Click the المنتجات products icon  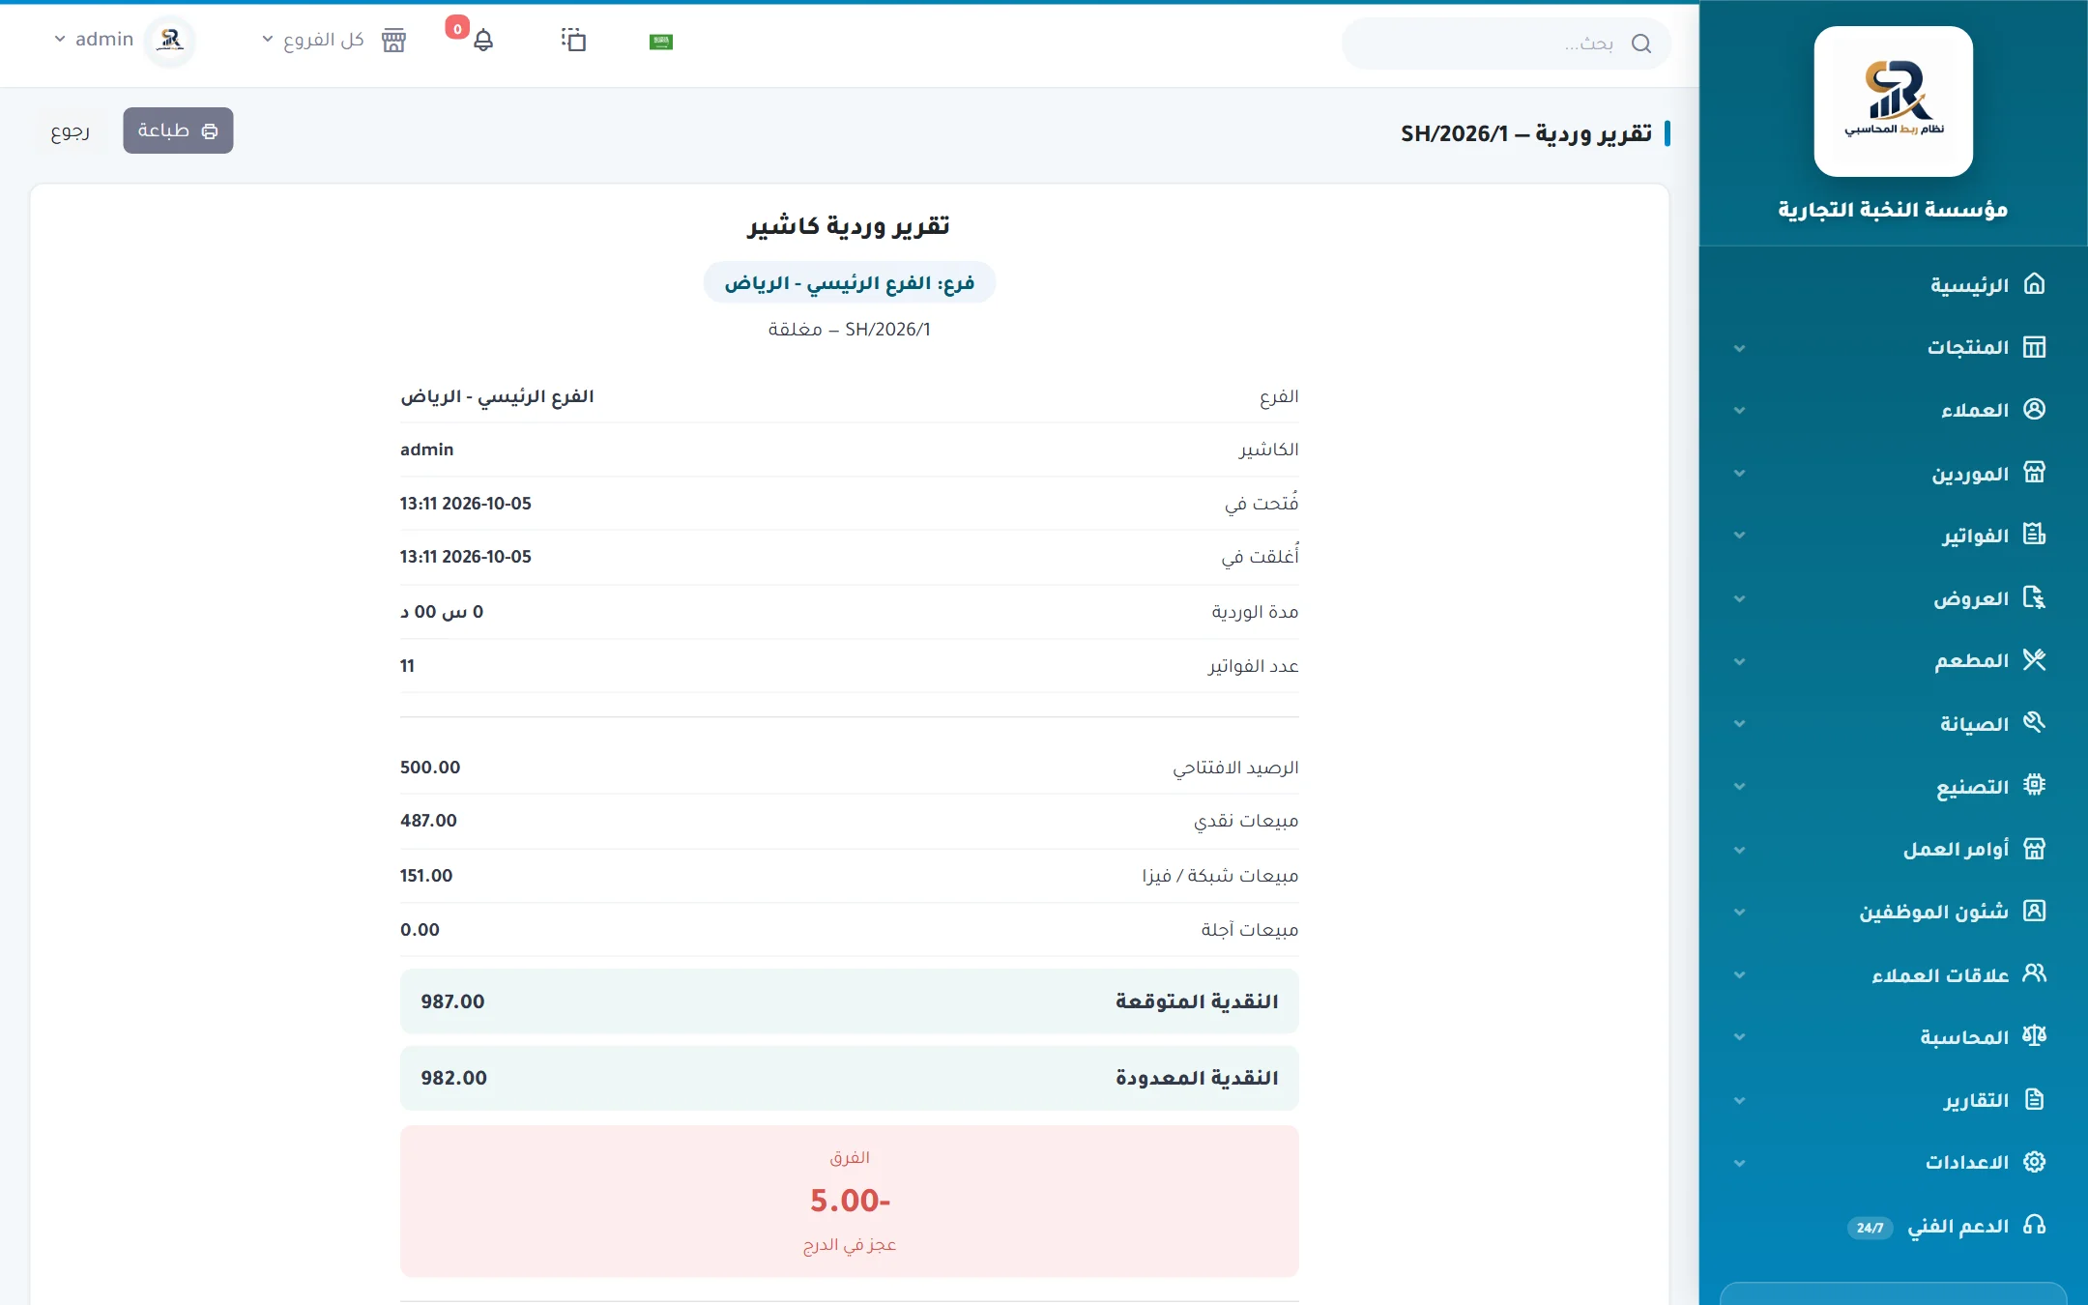click(x=2034, y=347)
